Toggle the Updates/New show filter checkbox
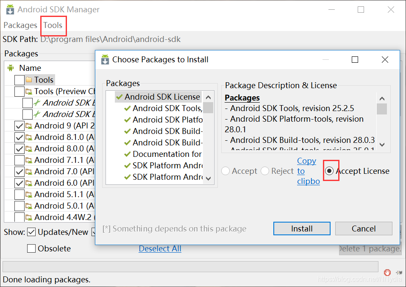The width and height of the screenshot is (406, 287). [x=31, y=232]
